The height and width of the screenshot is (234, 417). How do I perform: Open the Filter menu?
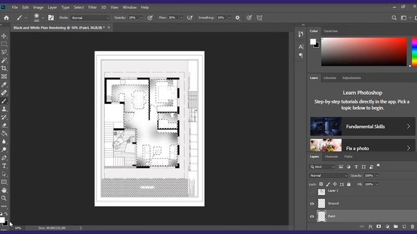coord(93,7)
